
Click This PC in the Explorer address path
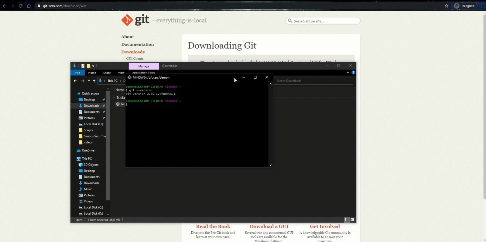112,81
